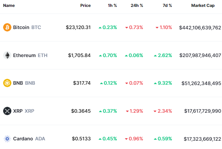
Task: Sort by Market Cap column header
Action: (203, 6)
